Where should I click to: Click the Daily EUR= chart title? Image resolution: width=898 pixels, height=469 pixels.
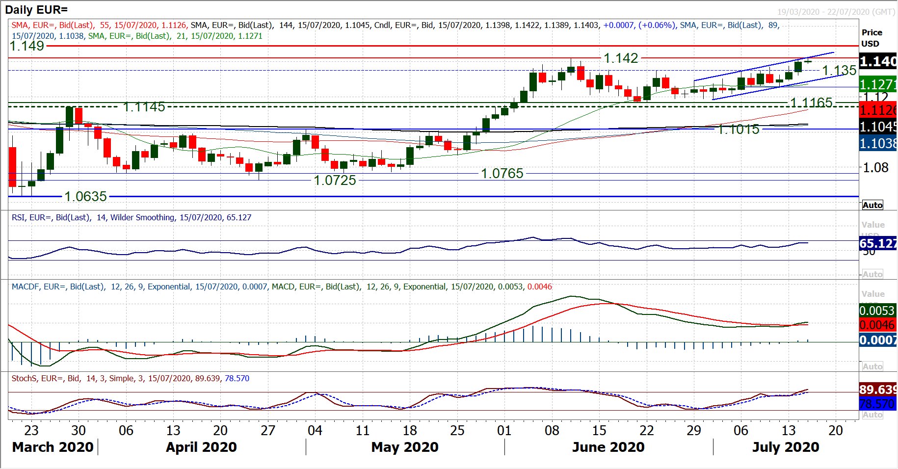[x=36, y=10]
